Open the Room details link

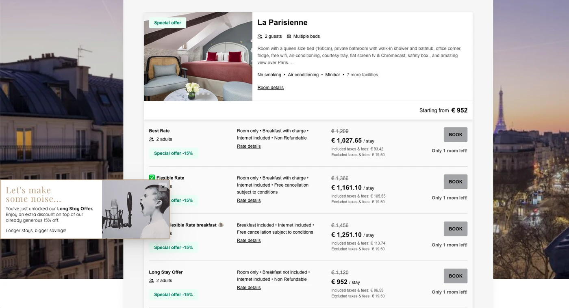click(x=270, y=88)
